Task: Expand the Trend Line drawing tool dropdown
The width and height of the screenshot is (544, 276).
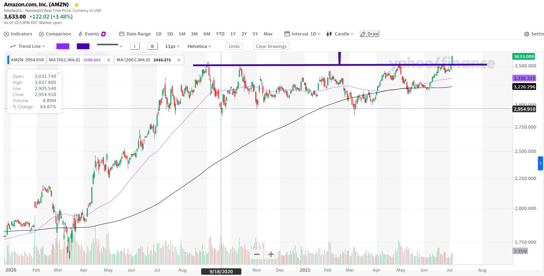Action: [28, 46]
